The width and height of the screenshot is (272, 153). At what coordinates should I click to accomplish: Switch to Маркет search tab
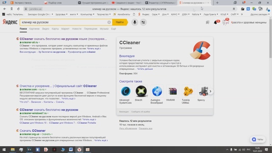pos(65,29)
